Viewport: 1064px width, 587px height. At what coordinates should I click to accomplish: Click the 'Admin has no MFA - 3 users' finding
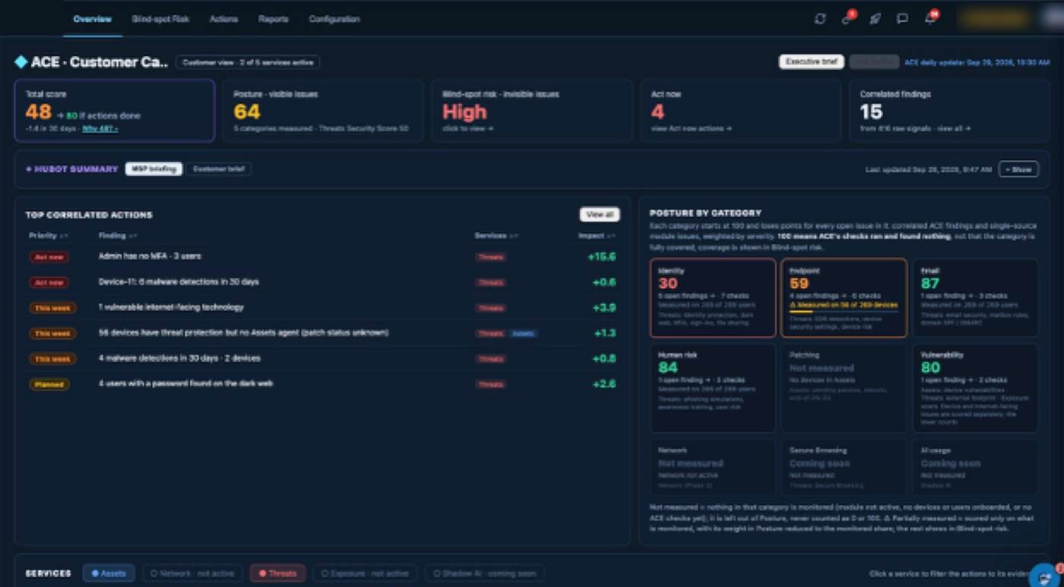[x=150, y=257]
